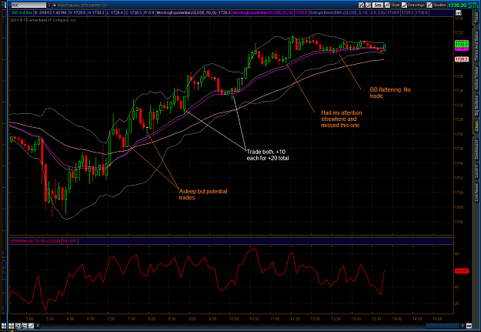Click the colored symbol link icon
Image resolution: width=481 pixels, height=332 pixels.
(55, 5)
